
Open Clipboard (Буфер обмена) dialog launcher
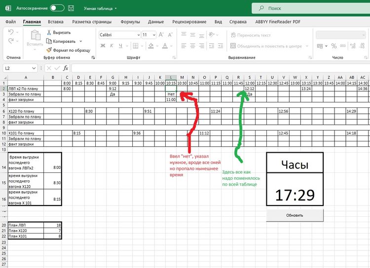[x=93, y=58]
